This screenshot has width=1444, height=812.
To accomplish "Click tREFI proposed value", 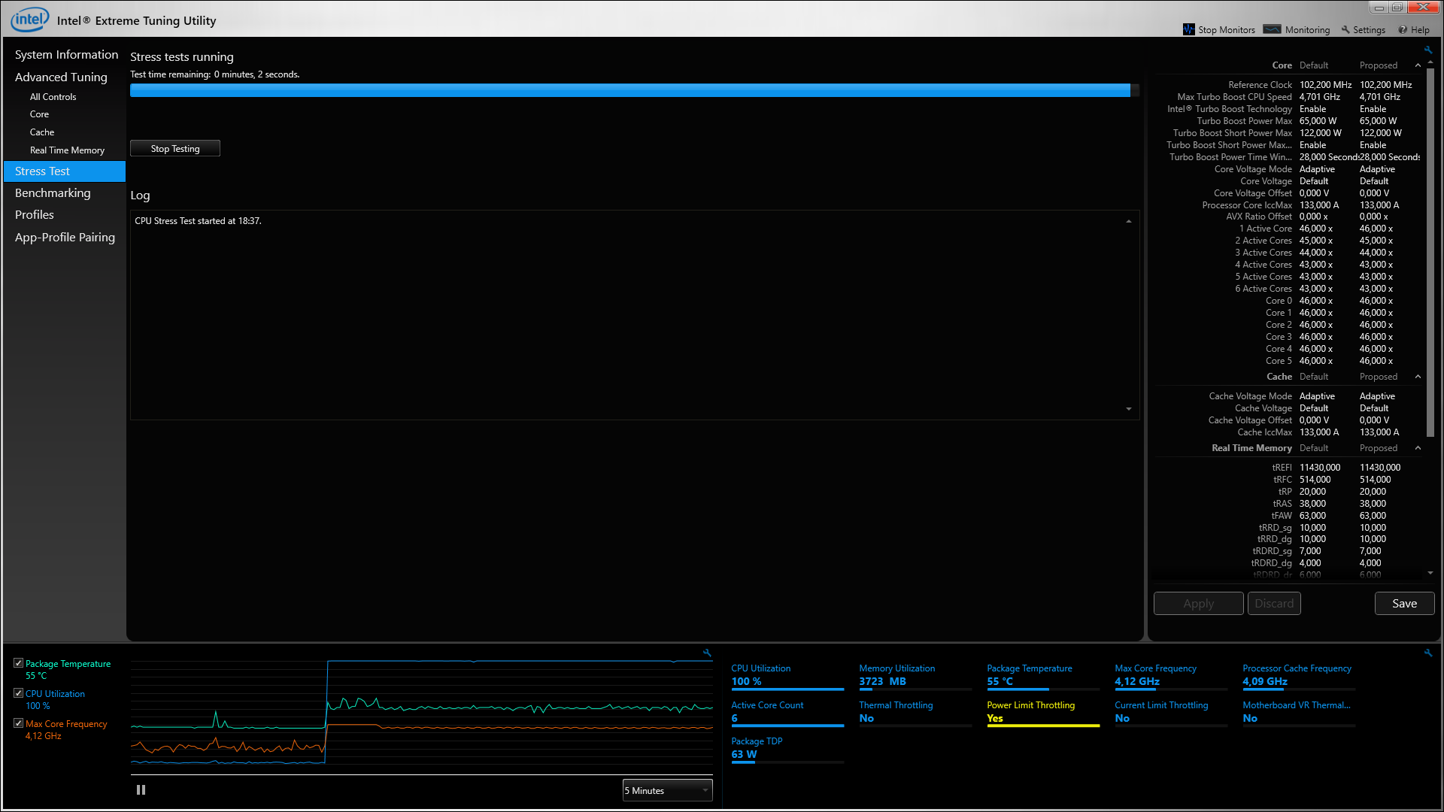I will tap(1380, 468).
